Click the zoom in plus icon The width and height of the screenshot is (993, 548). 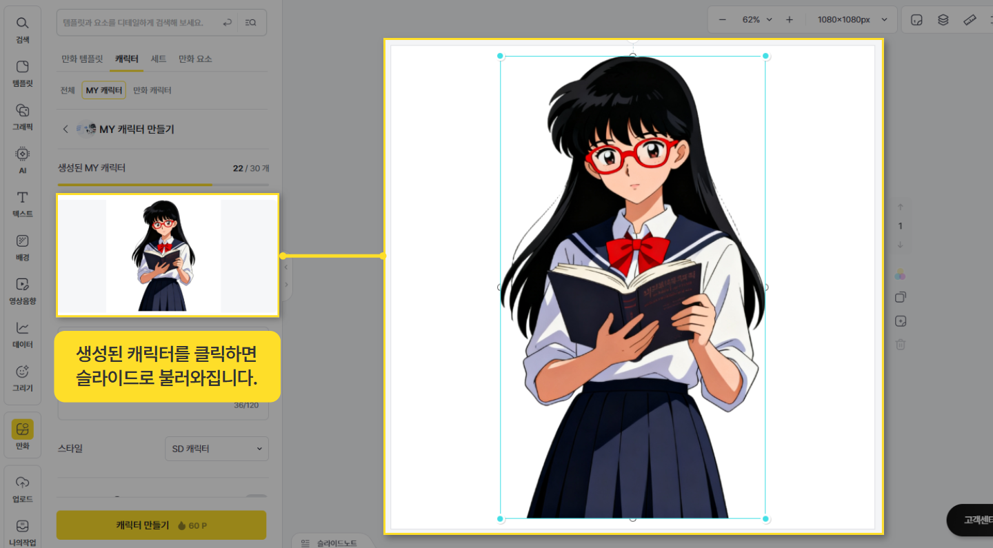(790, 19)
